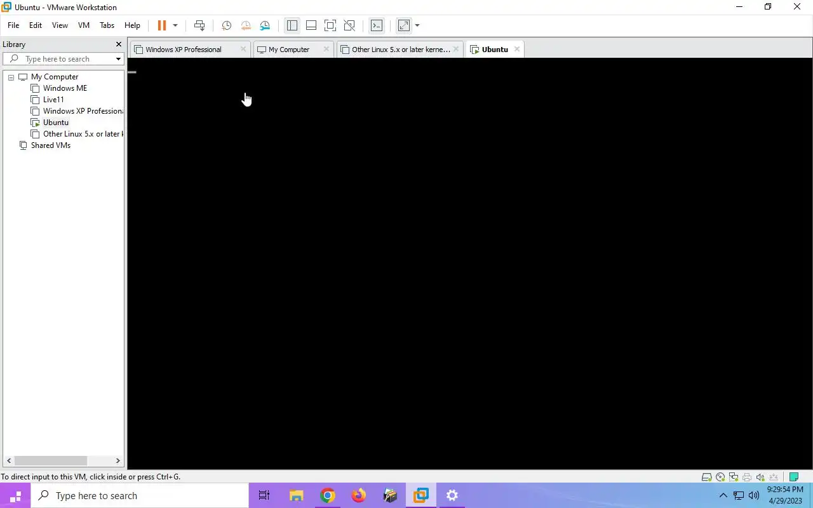This screenshot has width=813, height=508.
Task: Click library scrollbar right arrow
Action: 118,460
